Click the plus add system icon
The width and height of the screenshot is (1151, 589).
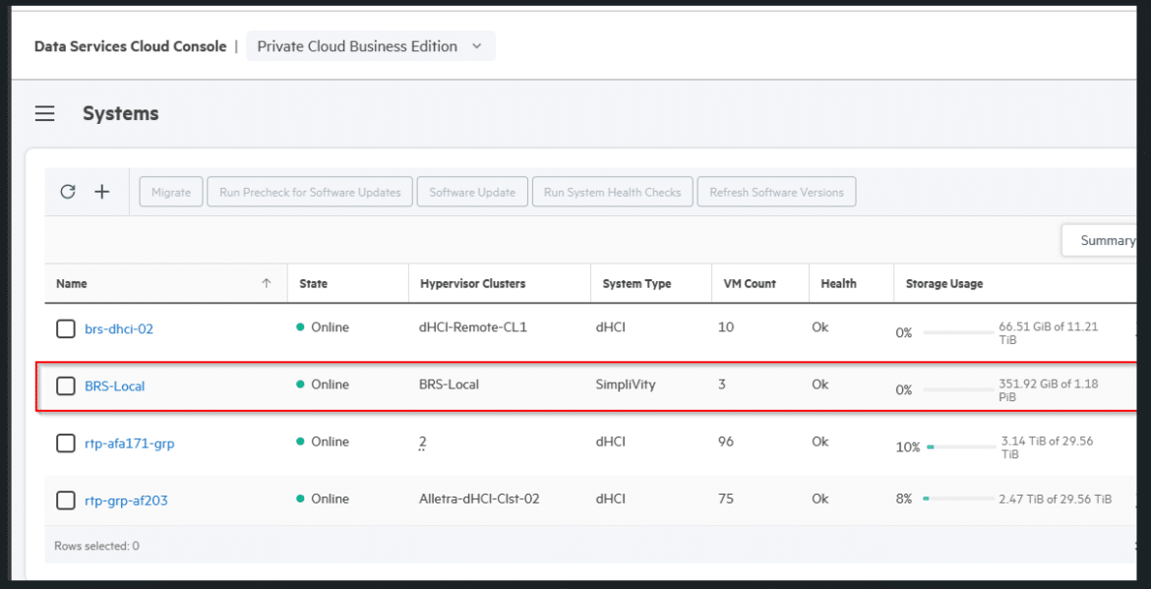pyautogui.click(x=102, y=192)
